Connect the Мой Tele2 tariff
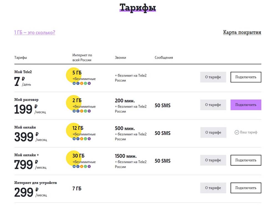Image resolution: width=266 pixels, height=205 pixels. point(246,77)
